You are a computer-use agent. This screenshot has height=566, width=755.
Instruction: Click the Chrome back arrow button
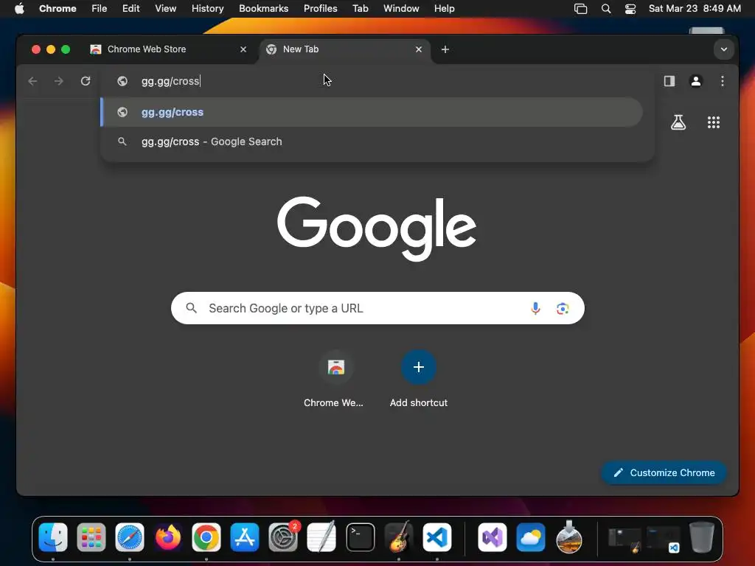click(x=32, y=81)
